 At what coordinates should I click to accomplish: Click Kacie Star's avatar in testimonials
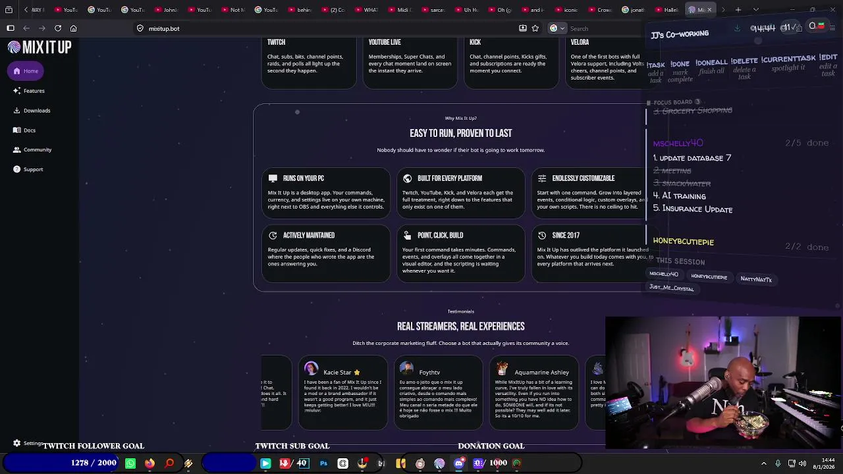click(312, 369)
